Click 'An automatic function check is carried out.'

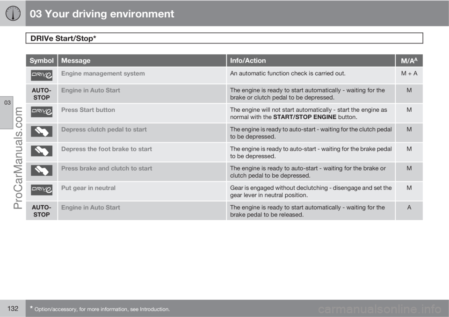click(x=288, y=73)
